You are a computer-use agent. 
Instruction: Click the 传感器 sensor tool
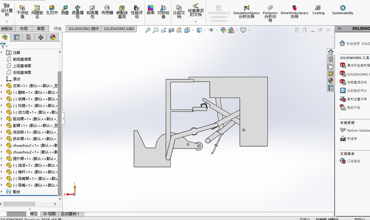coord(107,10)
